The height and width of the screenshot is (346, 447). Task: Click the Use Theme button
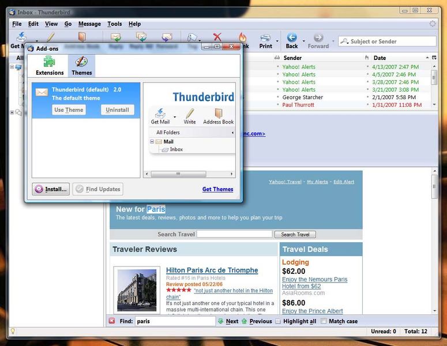tap(69, 110)
